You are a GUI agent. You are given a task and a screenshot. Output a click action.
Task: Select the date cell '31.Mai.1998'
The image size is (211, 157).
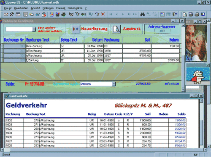(x=94, y=46)
